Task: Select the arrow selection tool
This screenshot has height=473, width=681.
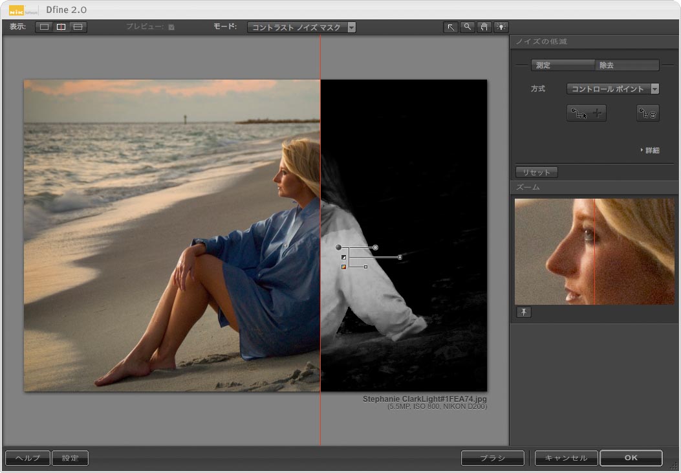Action: click(451, 27)
